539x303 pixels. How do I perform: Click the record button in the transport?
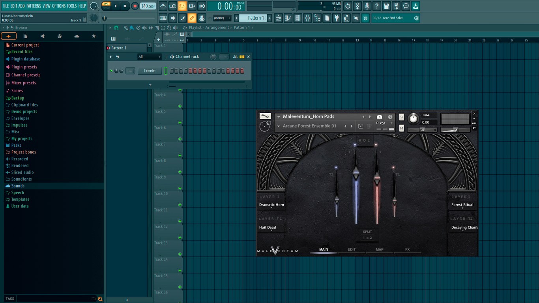click(135, 6)
